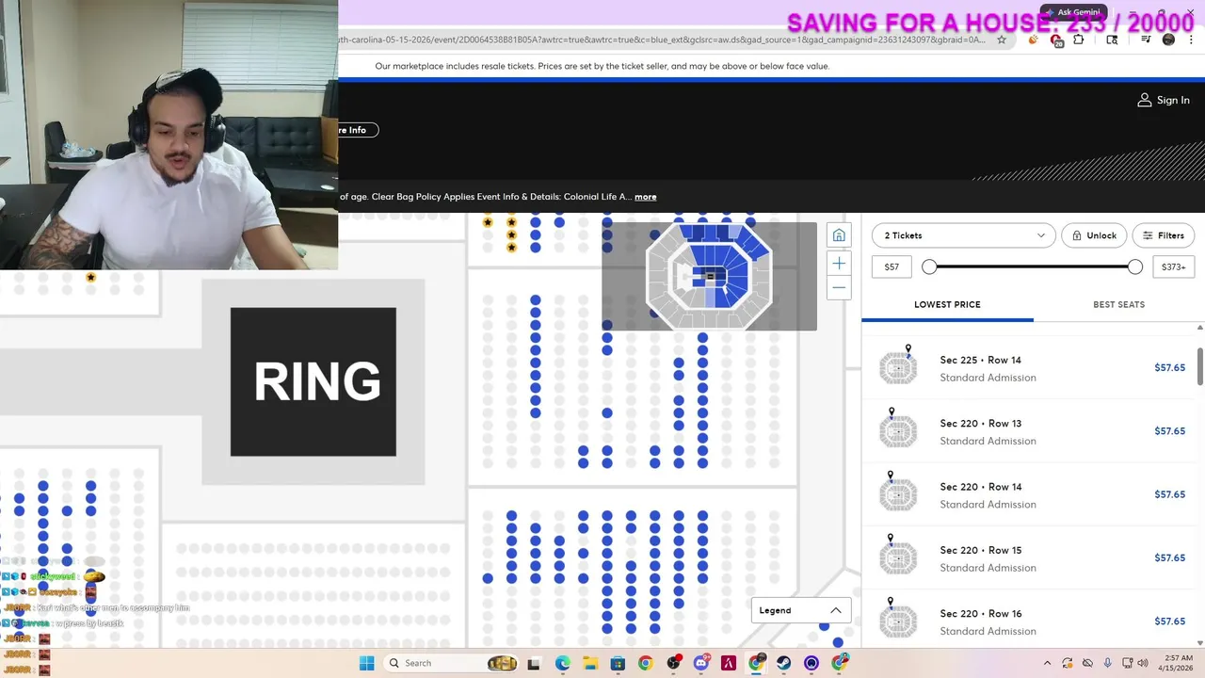Click the search-tabs icon in Chrome toolbar
Image resolution: width=1205 pixels, height=678 pixels.
click(x=1112, y=40)
